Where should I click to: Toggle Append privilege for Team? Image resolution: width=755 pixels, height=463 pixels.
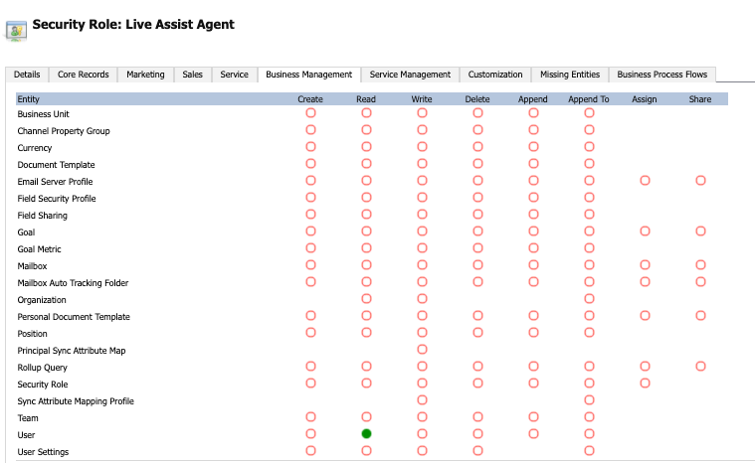tap(533, 417)
